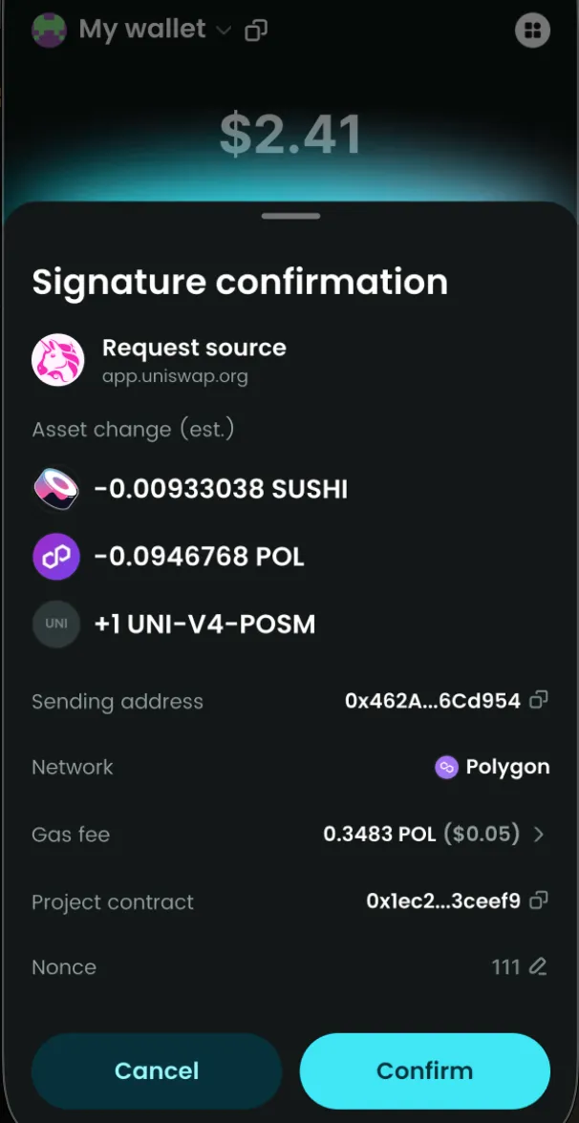Click the Uniswap unicorn request source icon
This screenshot has height=1123, width=579.
point(58,361)
